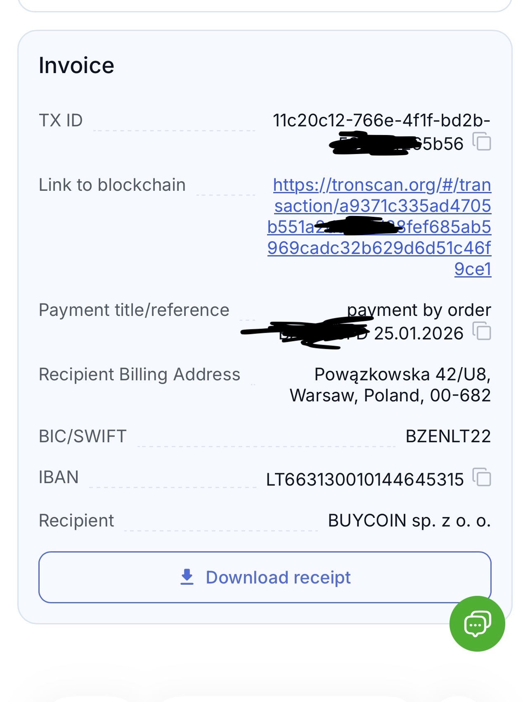Image resolution: width=530 pixels, height=702 pixels.
Task: Click the Powązkowska 42/U8 billing address
Action: pyautogui.click(x=402, y=375)
